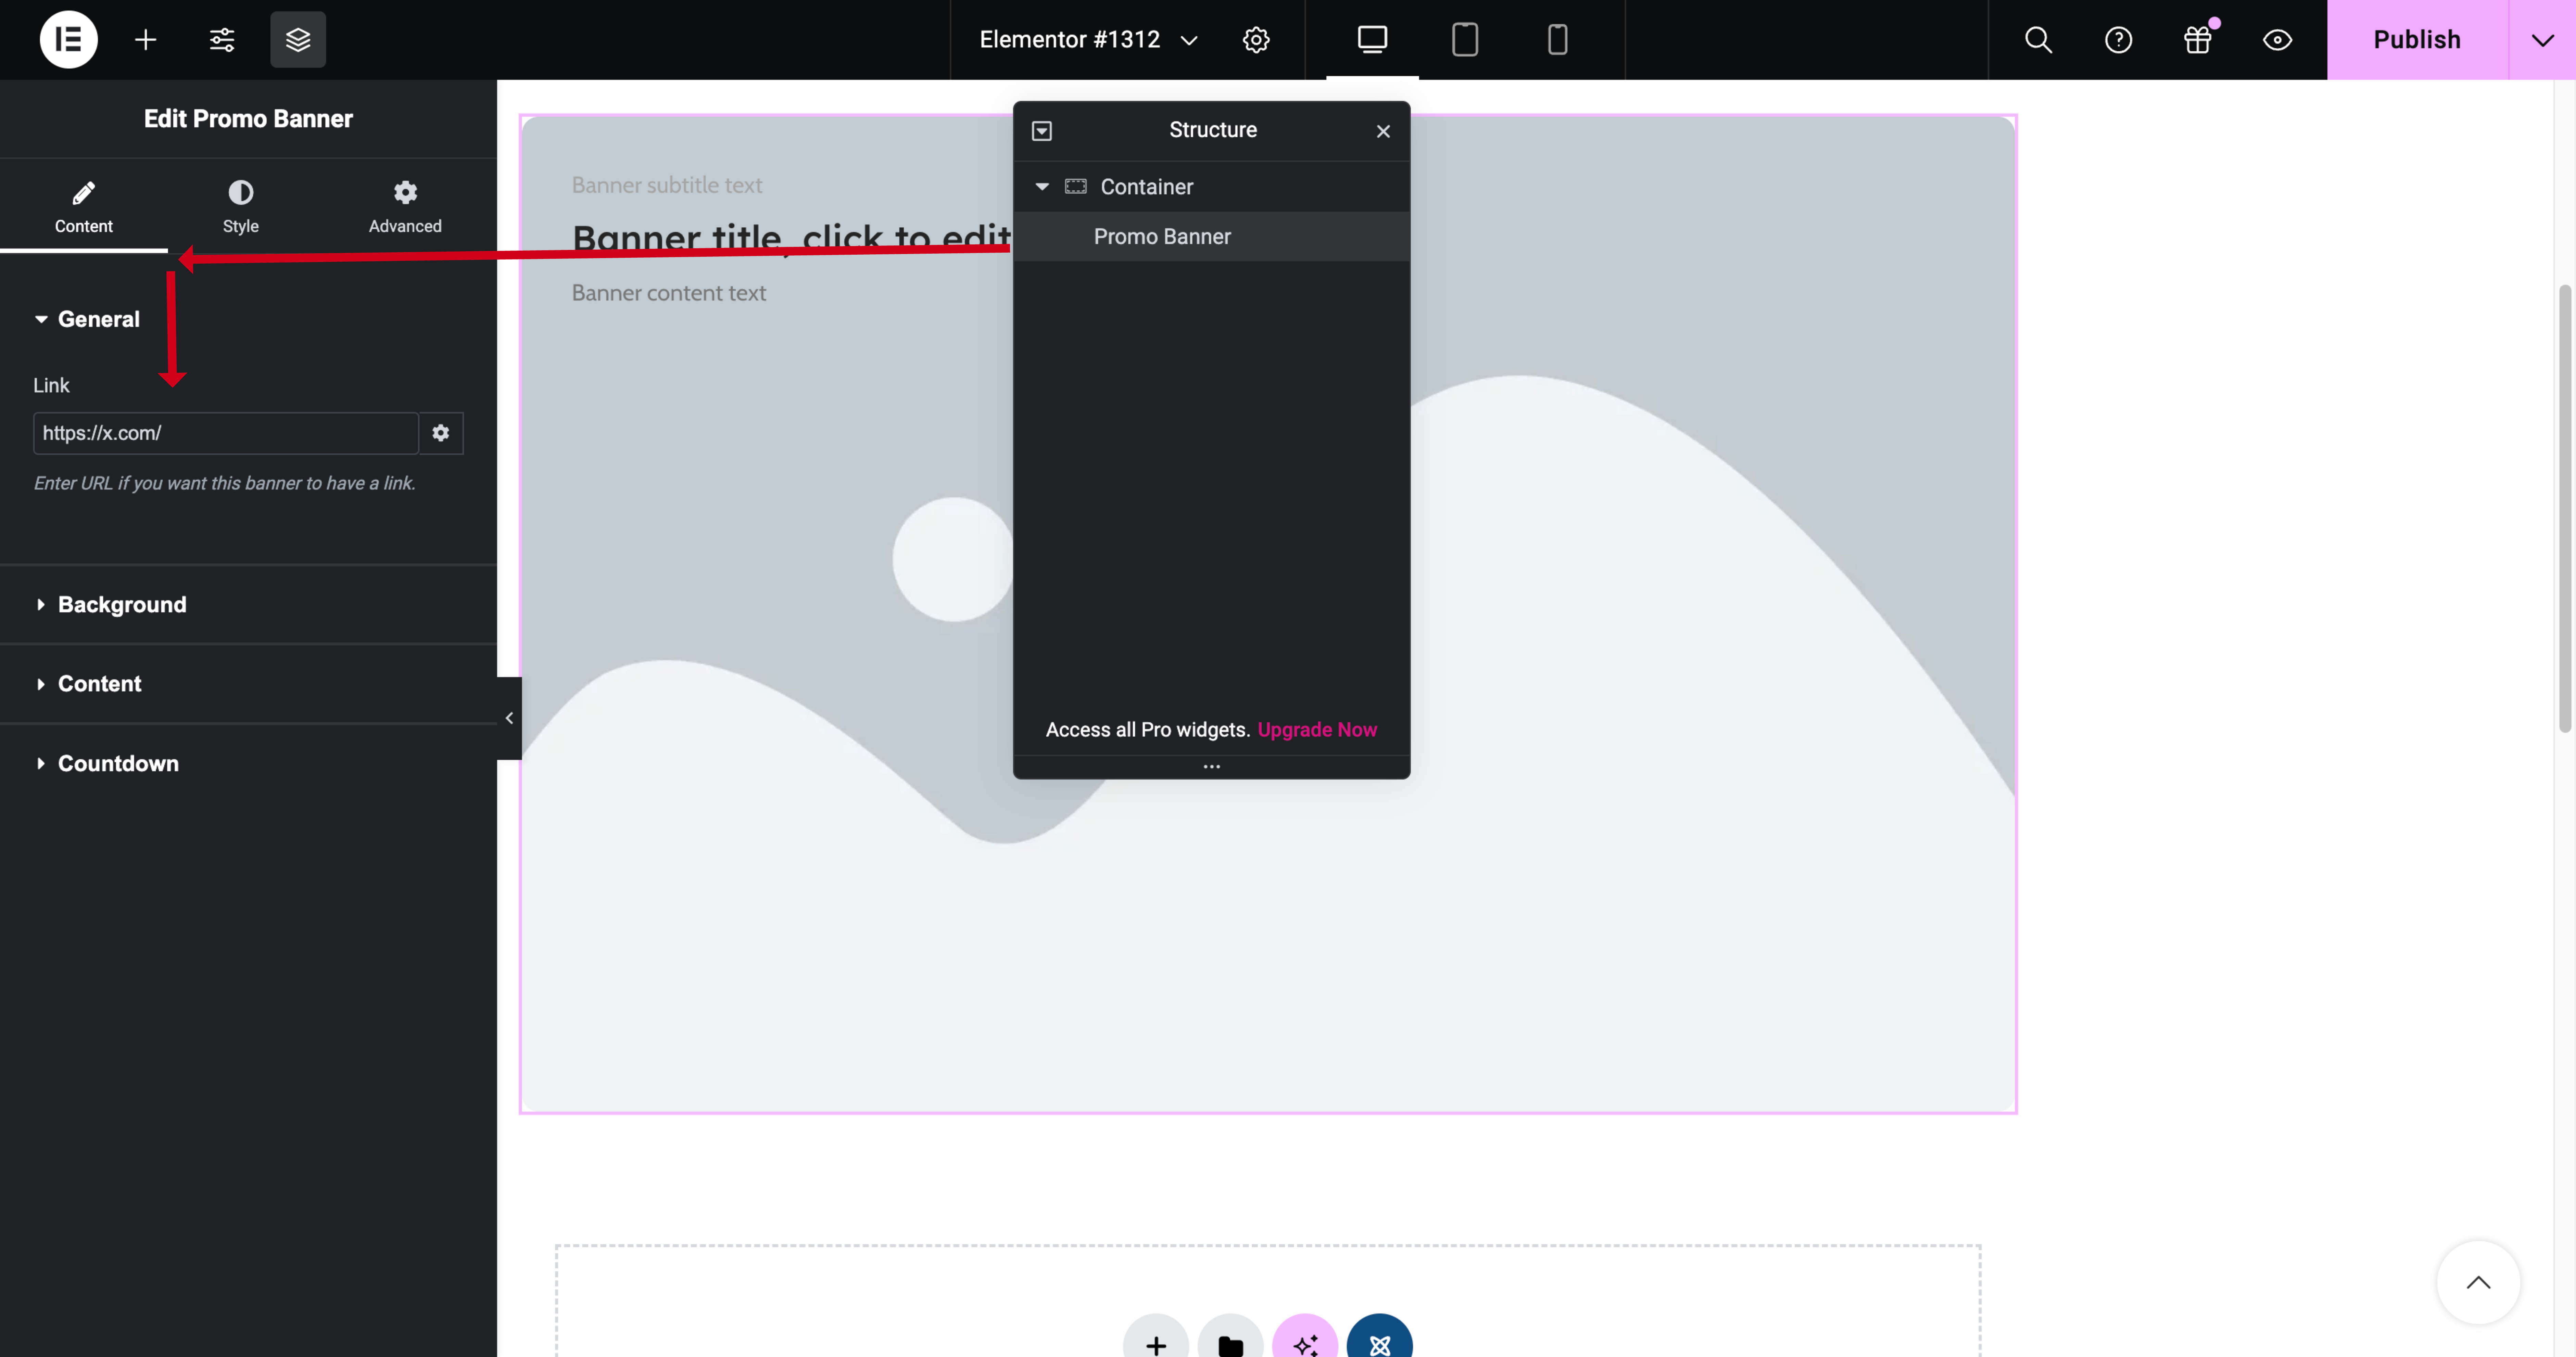
Task: Click the Edit Promo Banner panel title
Action: [x=248, y=119]
